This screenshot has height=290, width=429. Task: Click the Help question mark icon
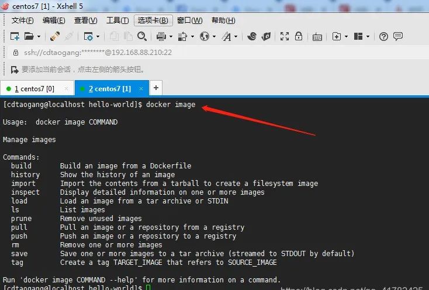pos(383,36)
